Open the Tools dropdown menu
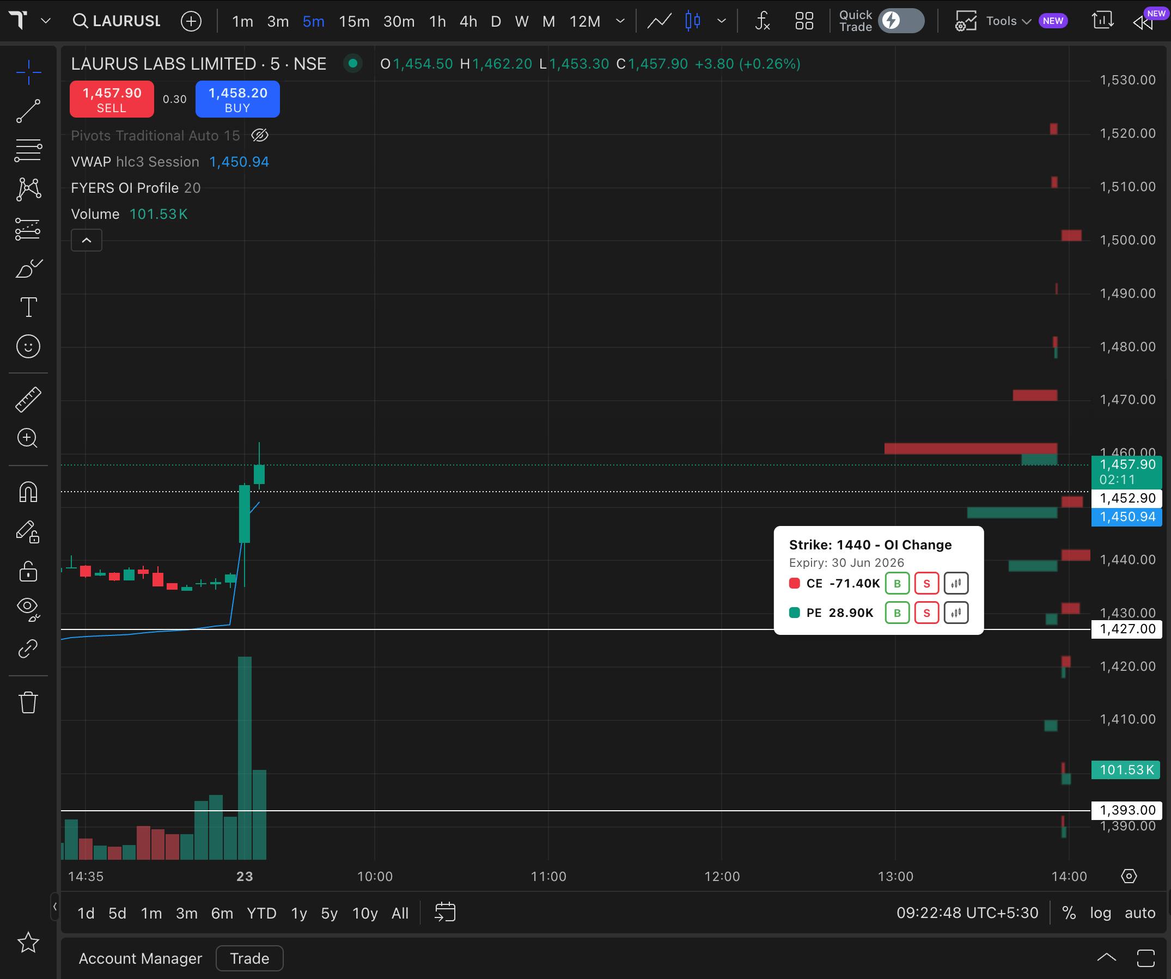This screenshot has height=979, width=1171. (x=1009, y=21)
